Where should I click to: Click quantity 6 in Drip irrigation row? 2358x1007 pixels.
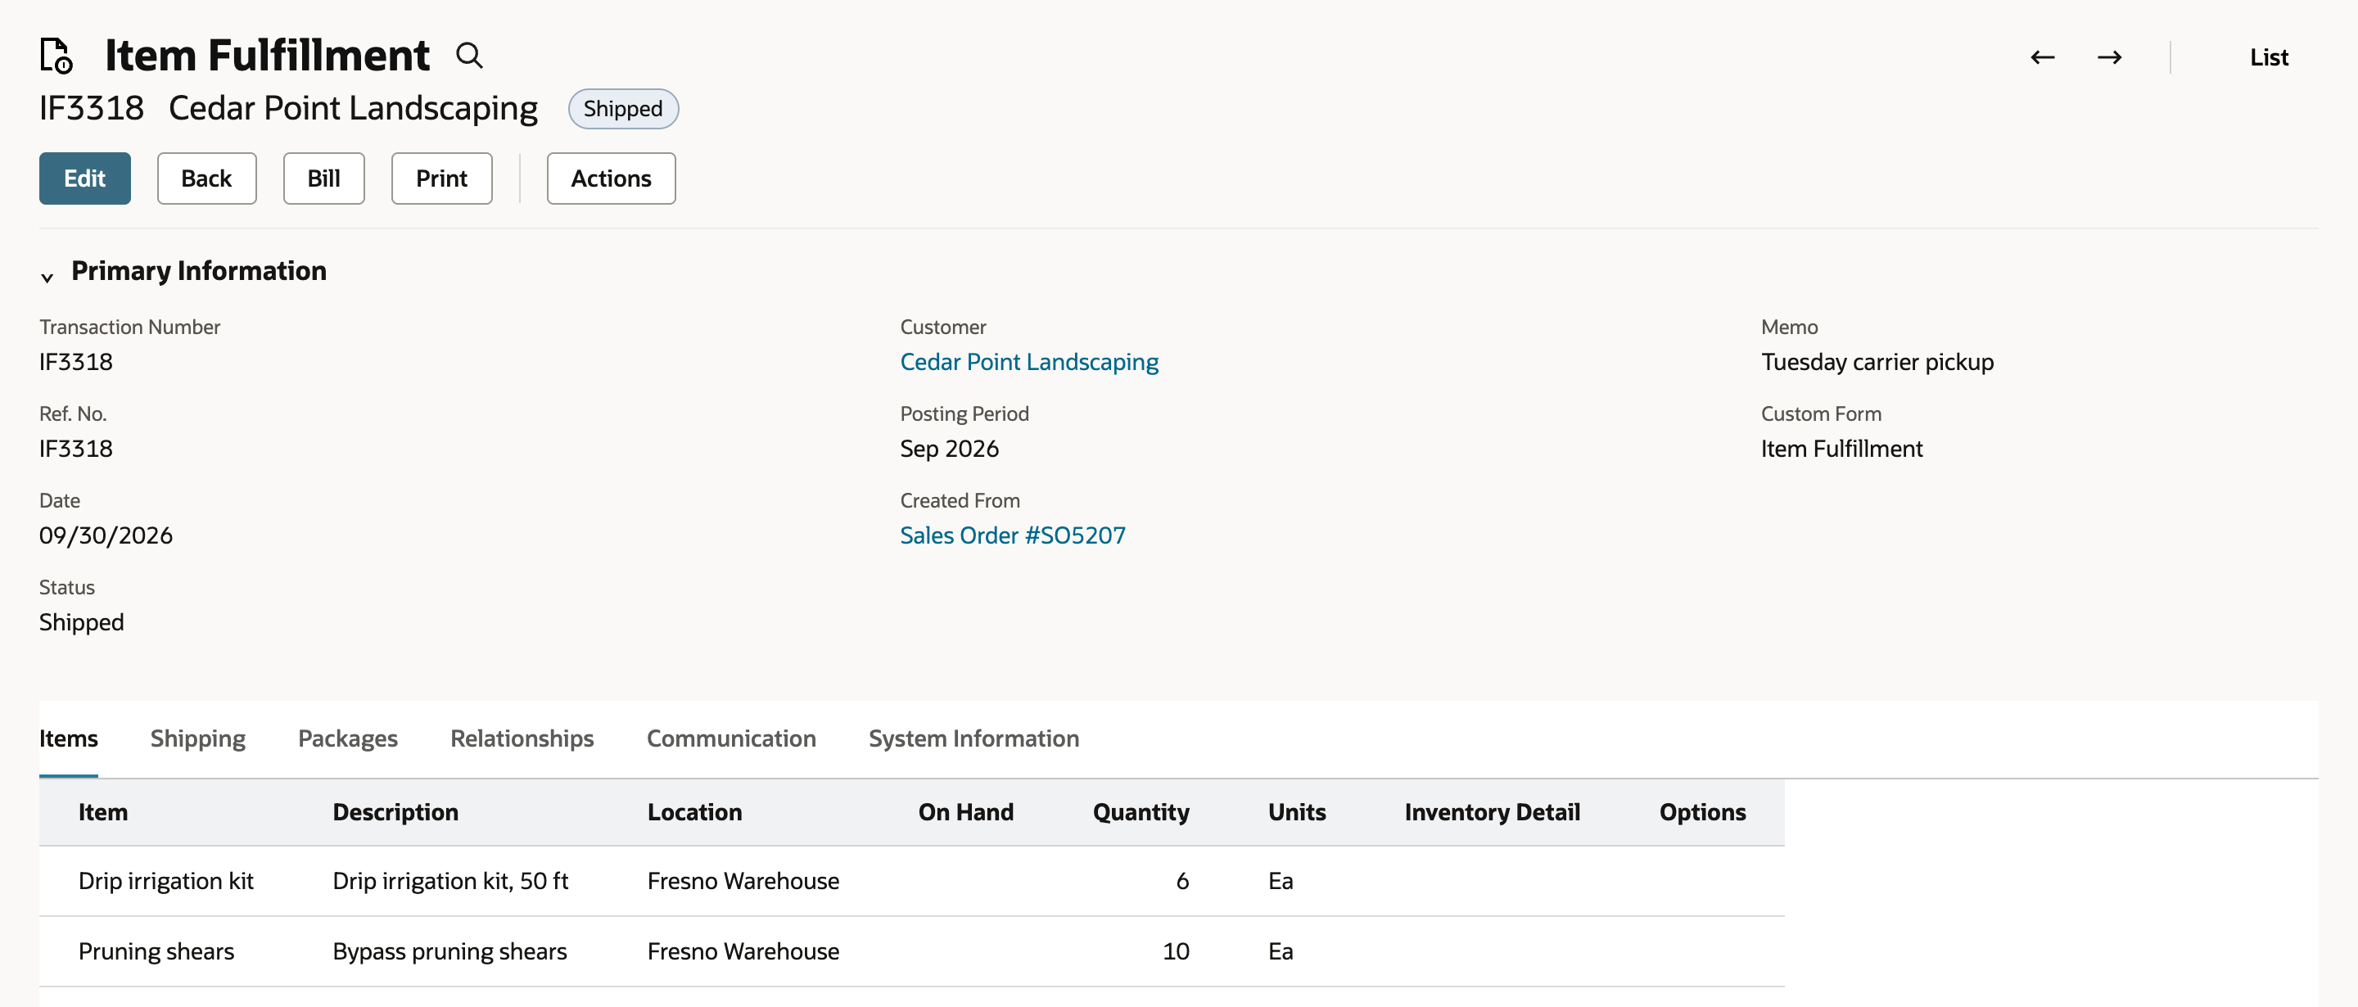(1181, 881)
